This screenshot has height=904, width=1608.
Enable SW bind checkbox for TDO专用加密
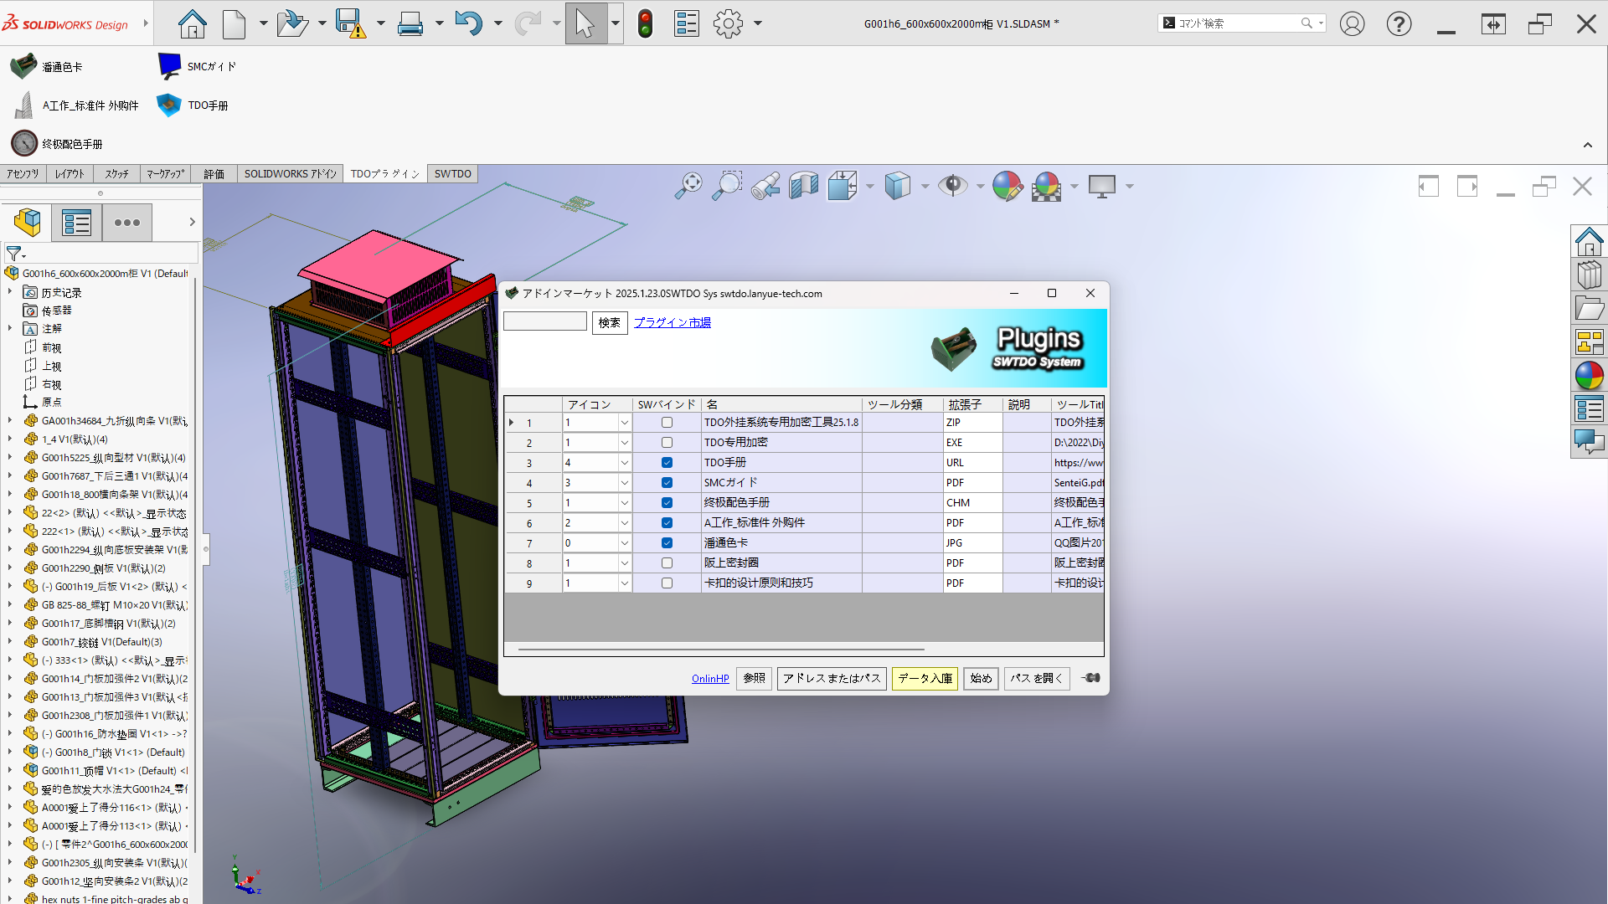pyautogui.click(x=667, y=443)
